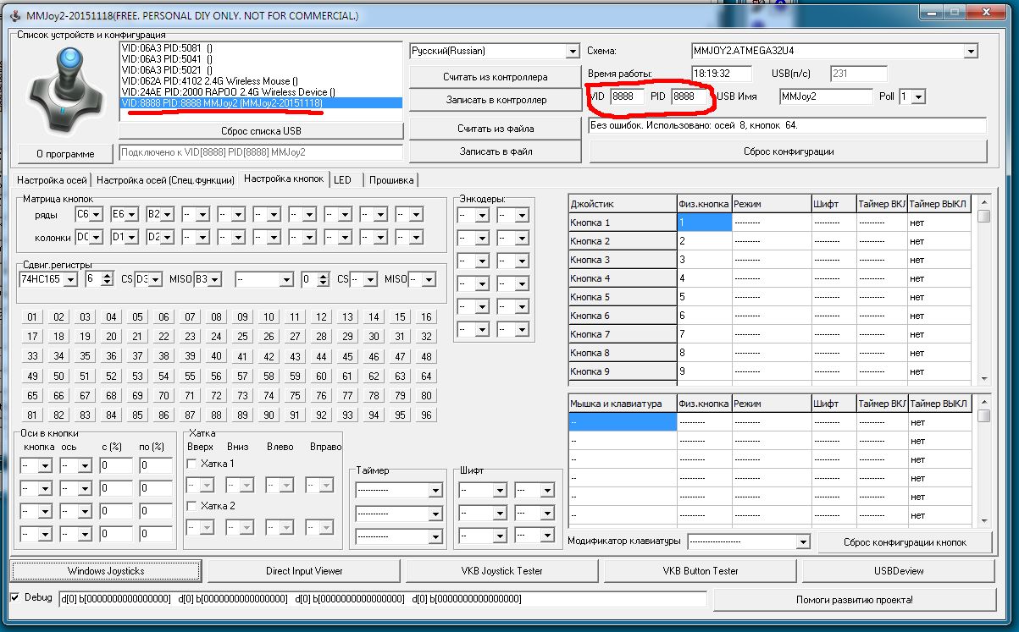Click the Режим column header in joystick table

[x=772, y=204]
